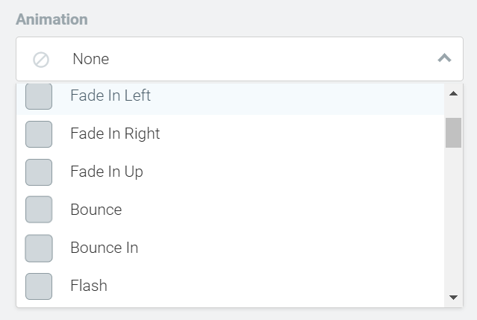Collapse the Animation dropdown chevron
This screenshot has height=320, width=477.
(444, 57)
